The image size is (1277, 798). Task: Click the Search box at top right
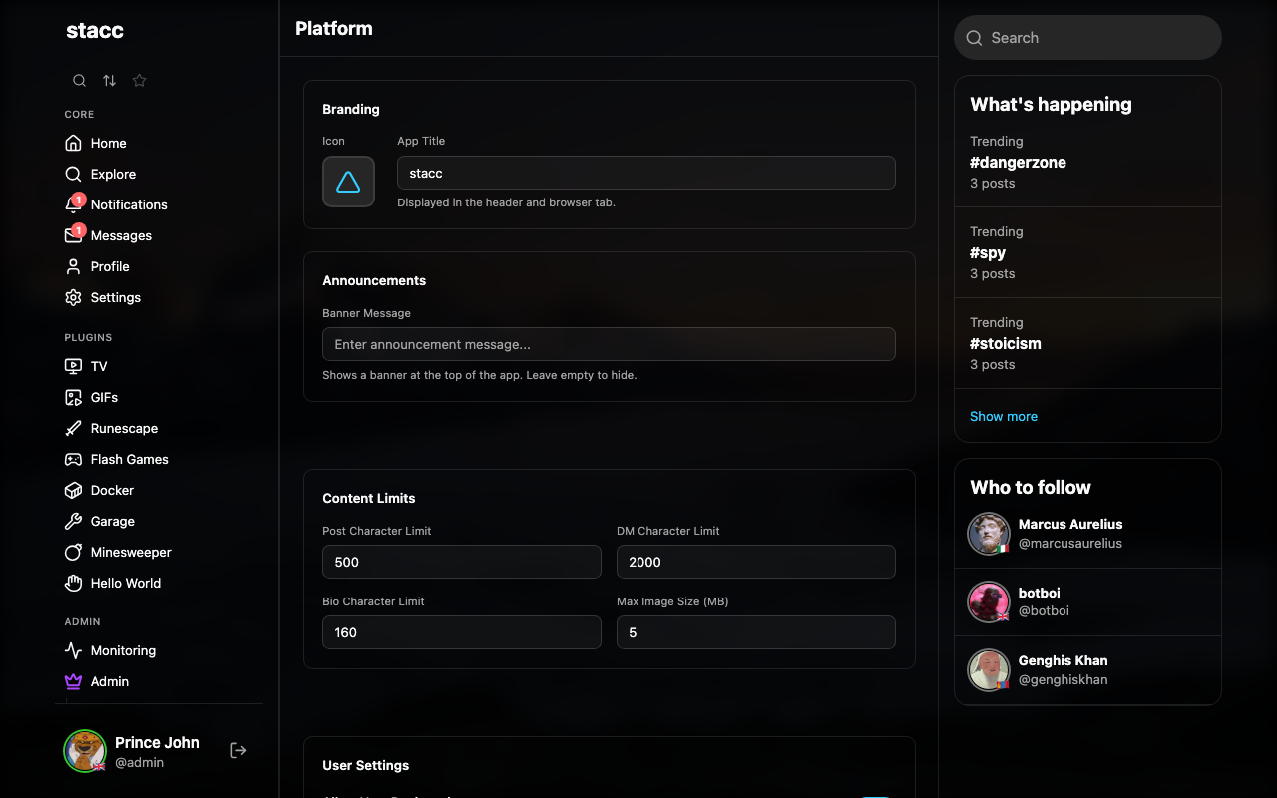click(x=1087, y=38)
